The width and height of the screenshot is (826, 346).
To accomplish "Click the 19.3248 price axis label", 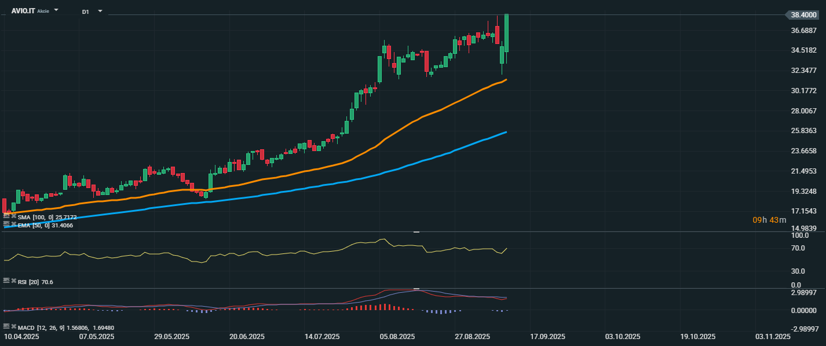I will [804, 192].
